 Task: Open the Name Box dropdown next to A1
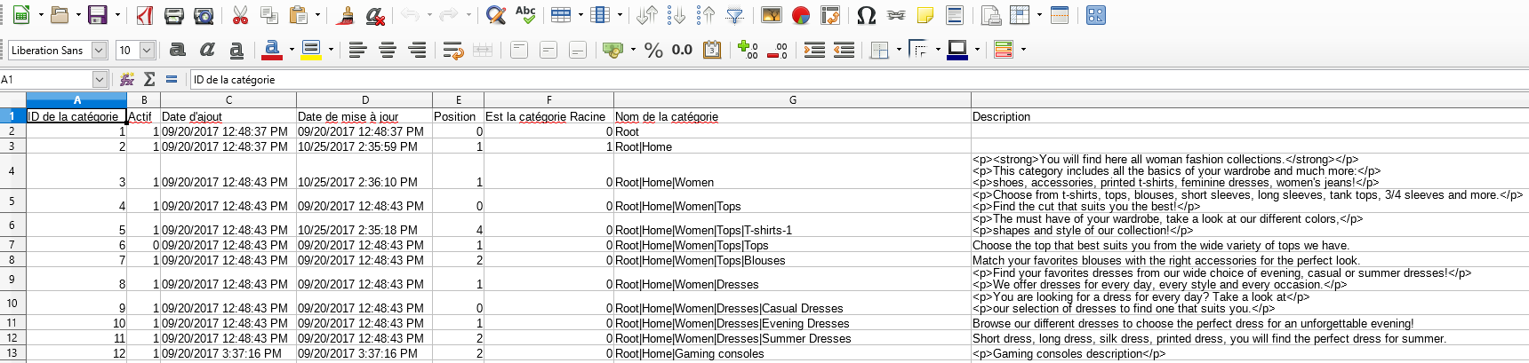[x=100, y=80]
